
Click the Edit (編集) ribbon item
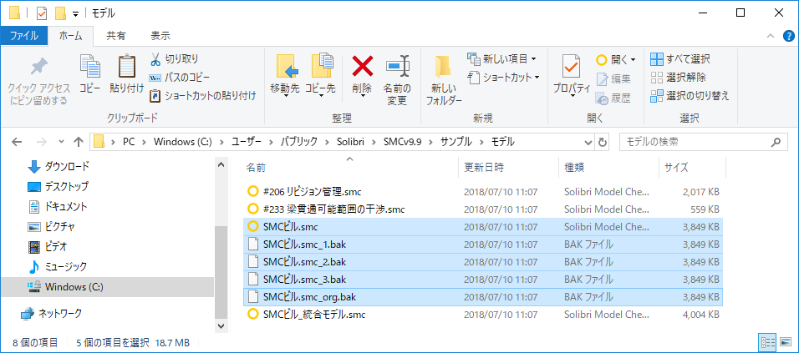pos(613,78)
